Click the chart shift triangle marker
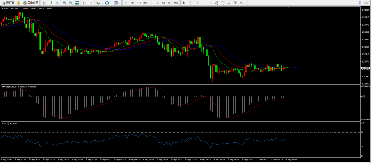This screenshot has height=163, width=371. coord(288,8)
